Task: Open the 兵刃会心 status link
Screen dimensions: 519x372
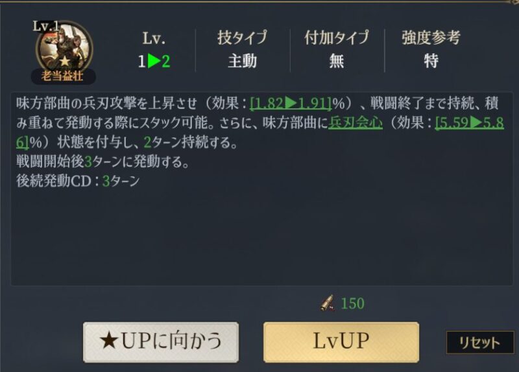Action: pyautogui.click(x=355, y=123)
